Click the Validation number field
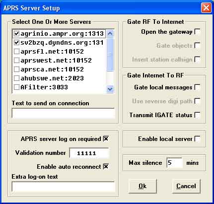This screenshot has height=204, width=214. coord(89,153)
